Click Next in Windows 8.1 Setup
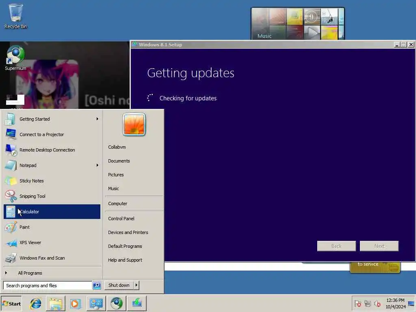The width and height of the screenshot is (416, 312). (379, 246)
